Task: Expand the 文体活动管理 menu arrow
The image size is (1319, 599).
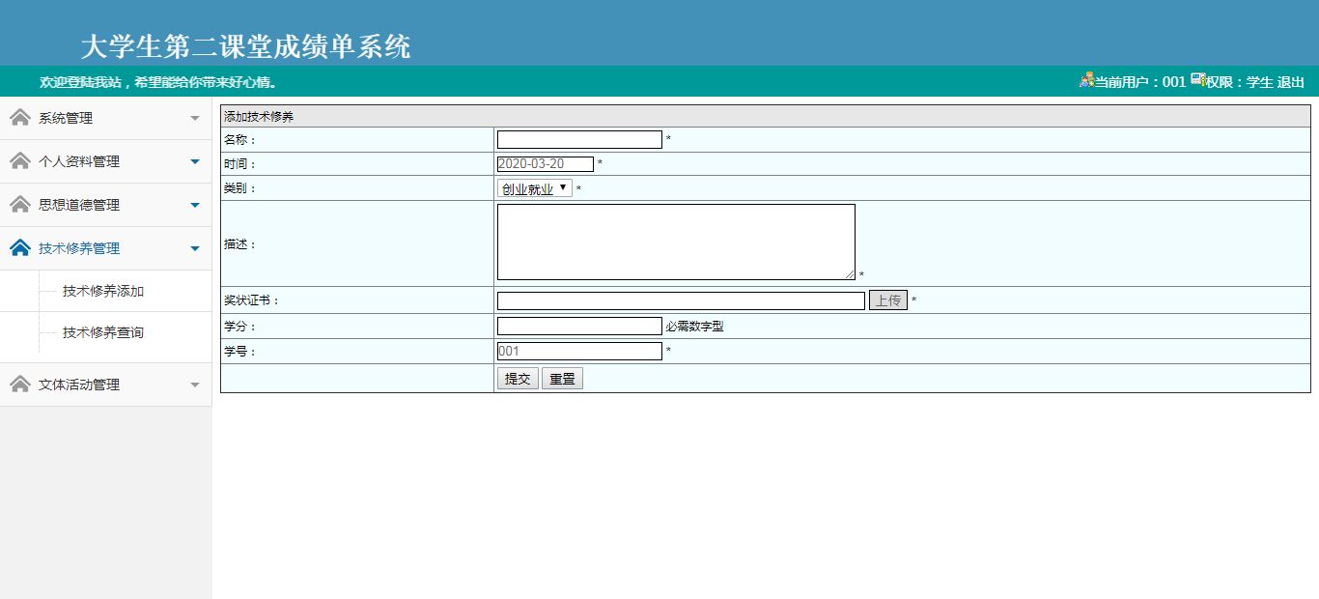Action: [195, 385]
